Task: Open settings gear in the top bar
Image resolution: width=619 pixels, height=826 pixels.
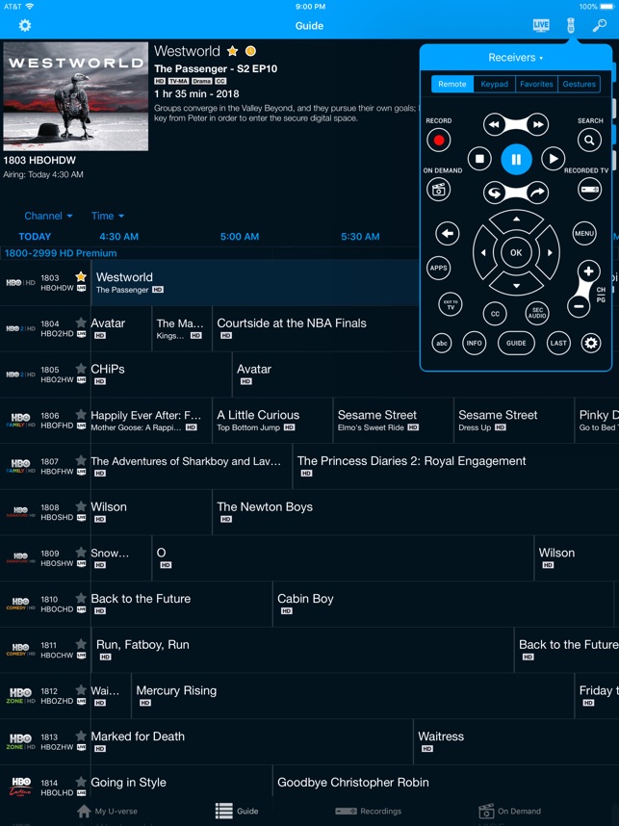Action: 25,25
